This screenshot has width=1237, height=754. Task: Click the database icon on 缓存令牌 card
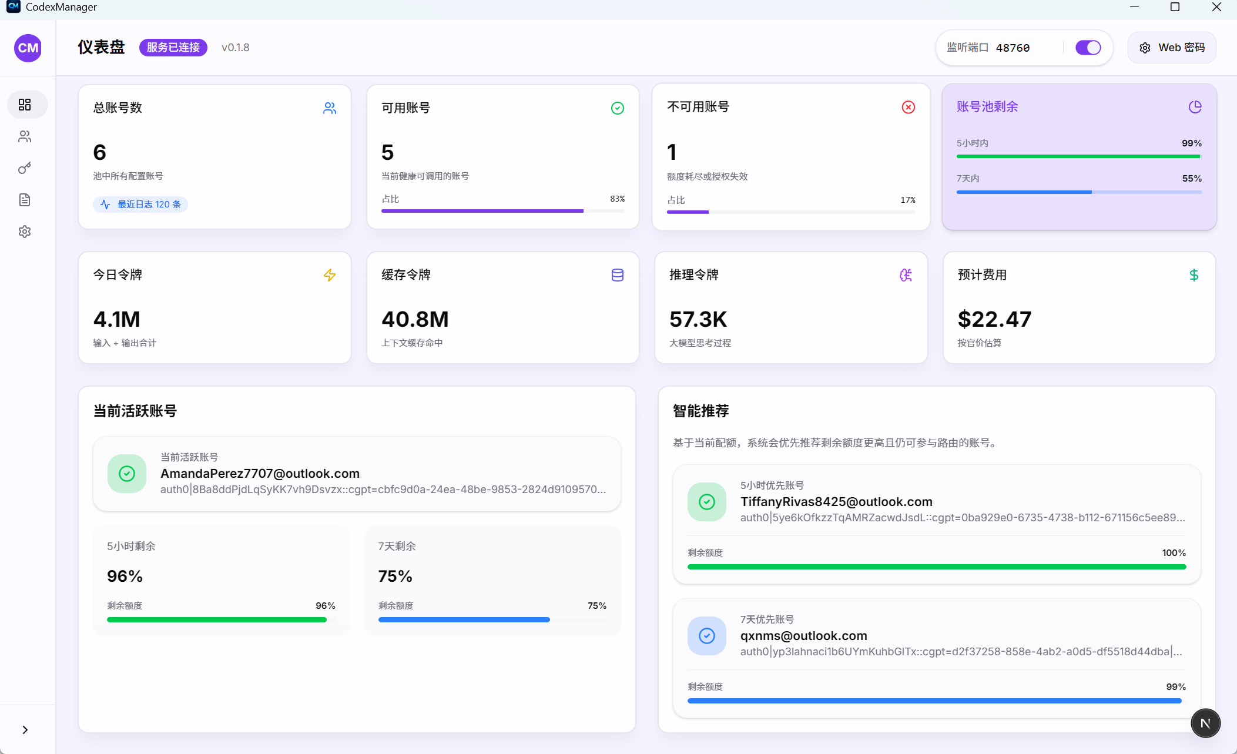[617, 275]
